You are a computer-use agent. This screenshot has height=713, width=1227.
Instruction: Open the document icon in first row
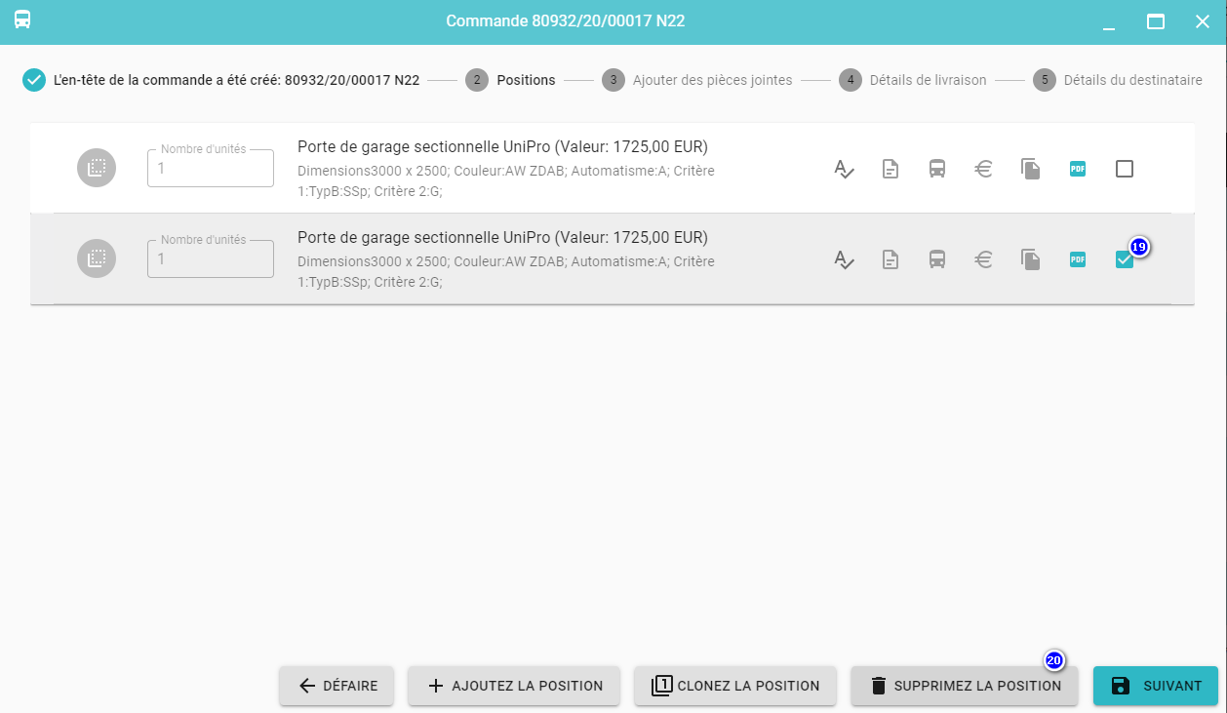[x=891, y=169]
